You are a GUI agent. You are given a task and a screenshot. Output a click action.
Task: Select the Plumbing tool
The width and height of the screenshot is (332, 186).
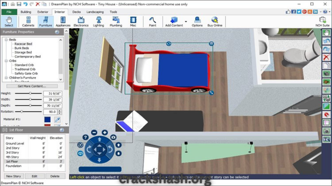[116, 22]
